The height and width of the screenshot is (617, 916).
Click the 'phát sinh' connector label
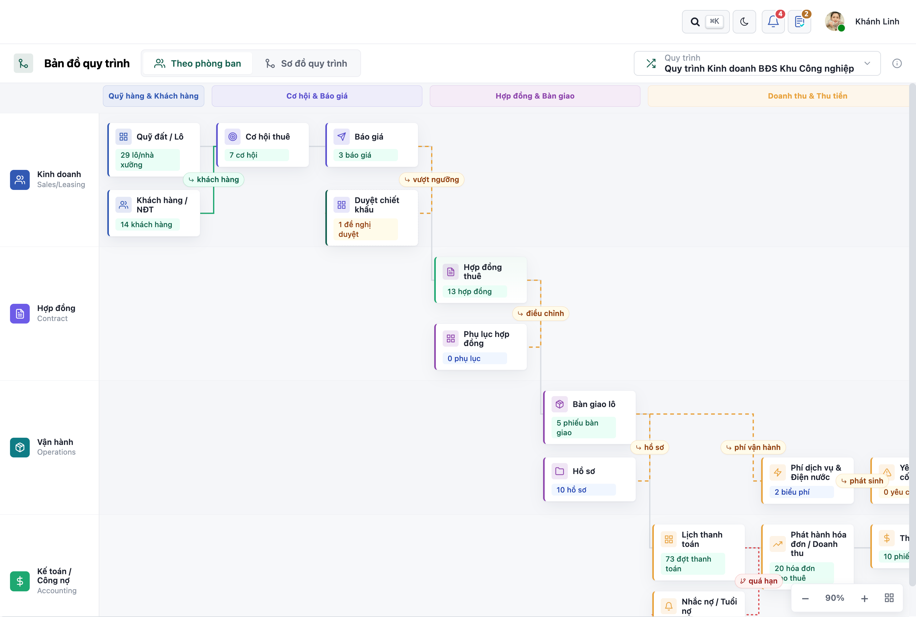pyautogui.click(x=862, y=481)
